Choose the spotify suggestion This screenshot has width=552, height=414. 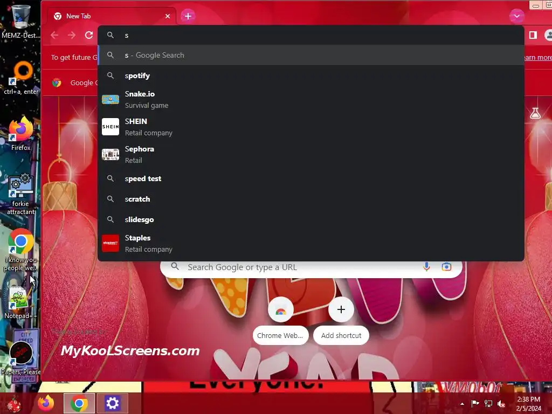311,75
